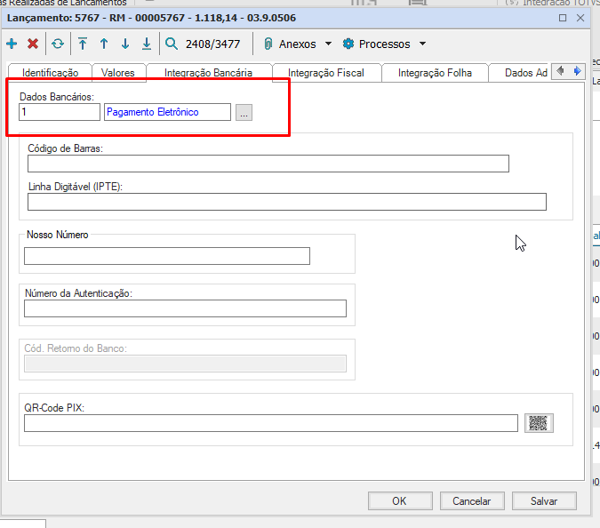This screenshot has width=600, height=528.
Task: Click the Pagamento Eletrônico description field
Action: [168, 112]
